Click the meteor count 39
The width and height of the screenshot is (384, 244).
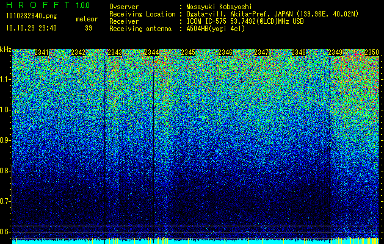(89, 28)
